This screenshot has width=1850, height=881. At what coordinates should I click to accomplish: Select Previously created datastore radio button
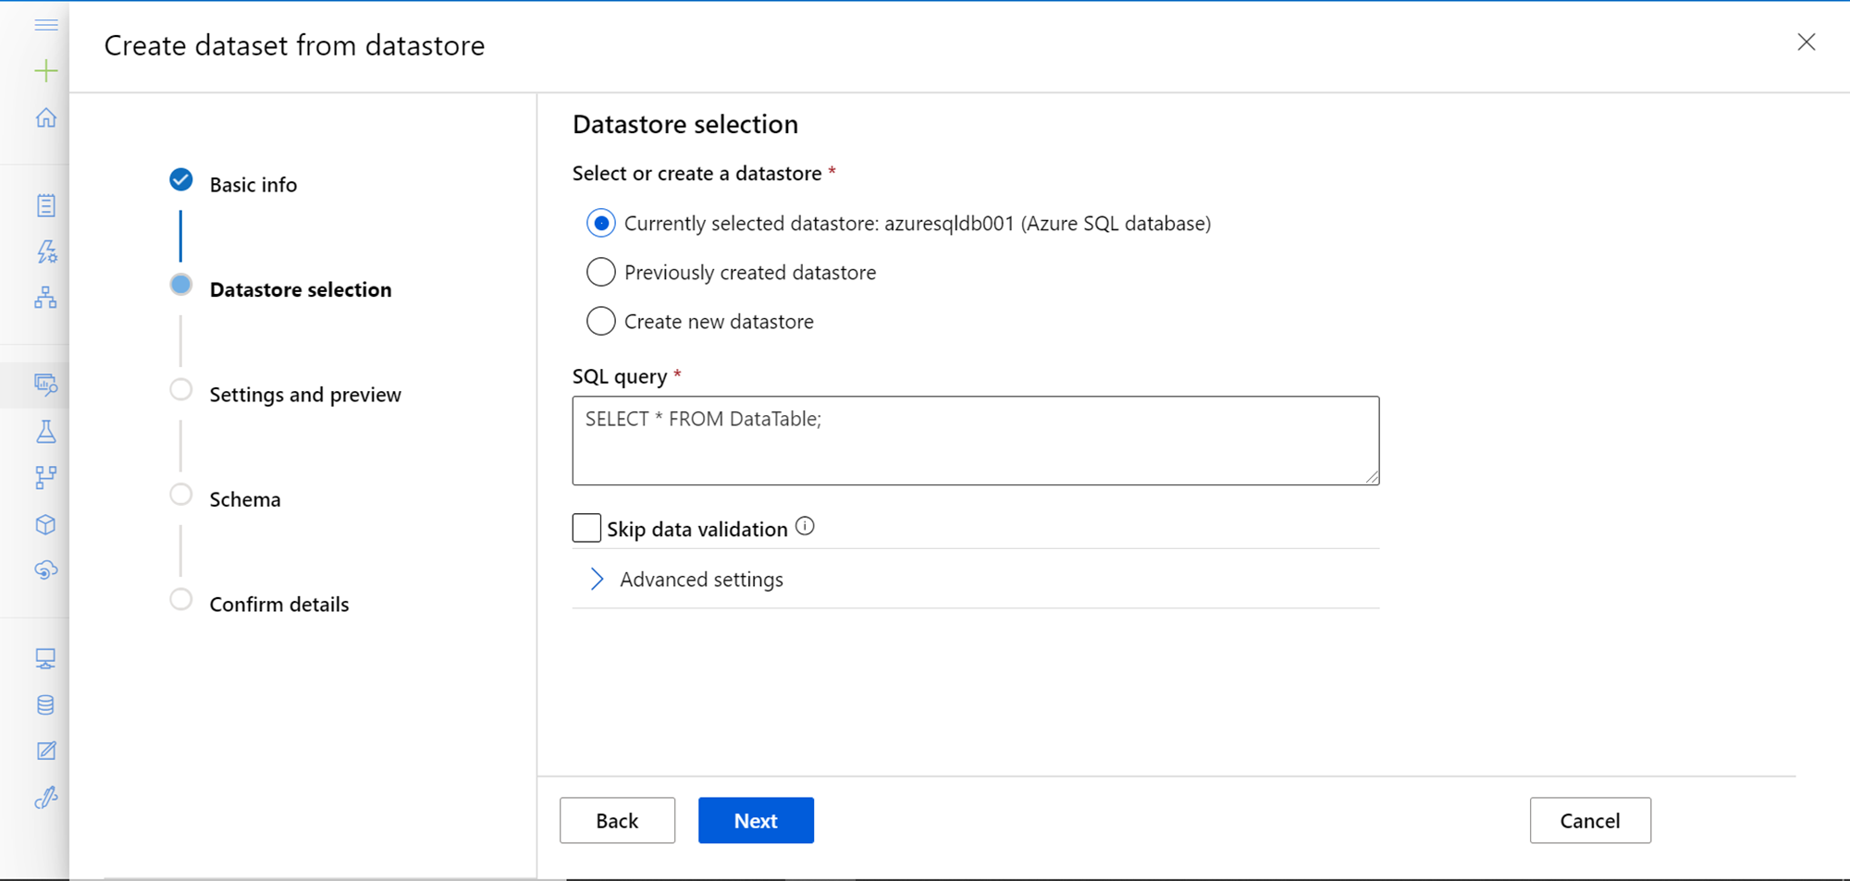tap(601, 273)
